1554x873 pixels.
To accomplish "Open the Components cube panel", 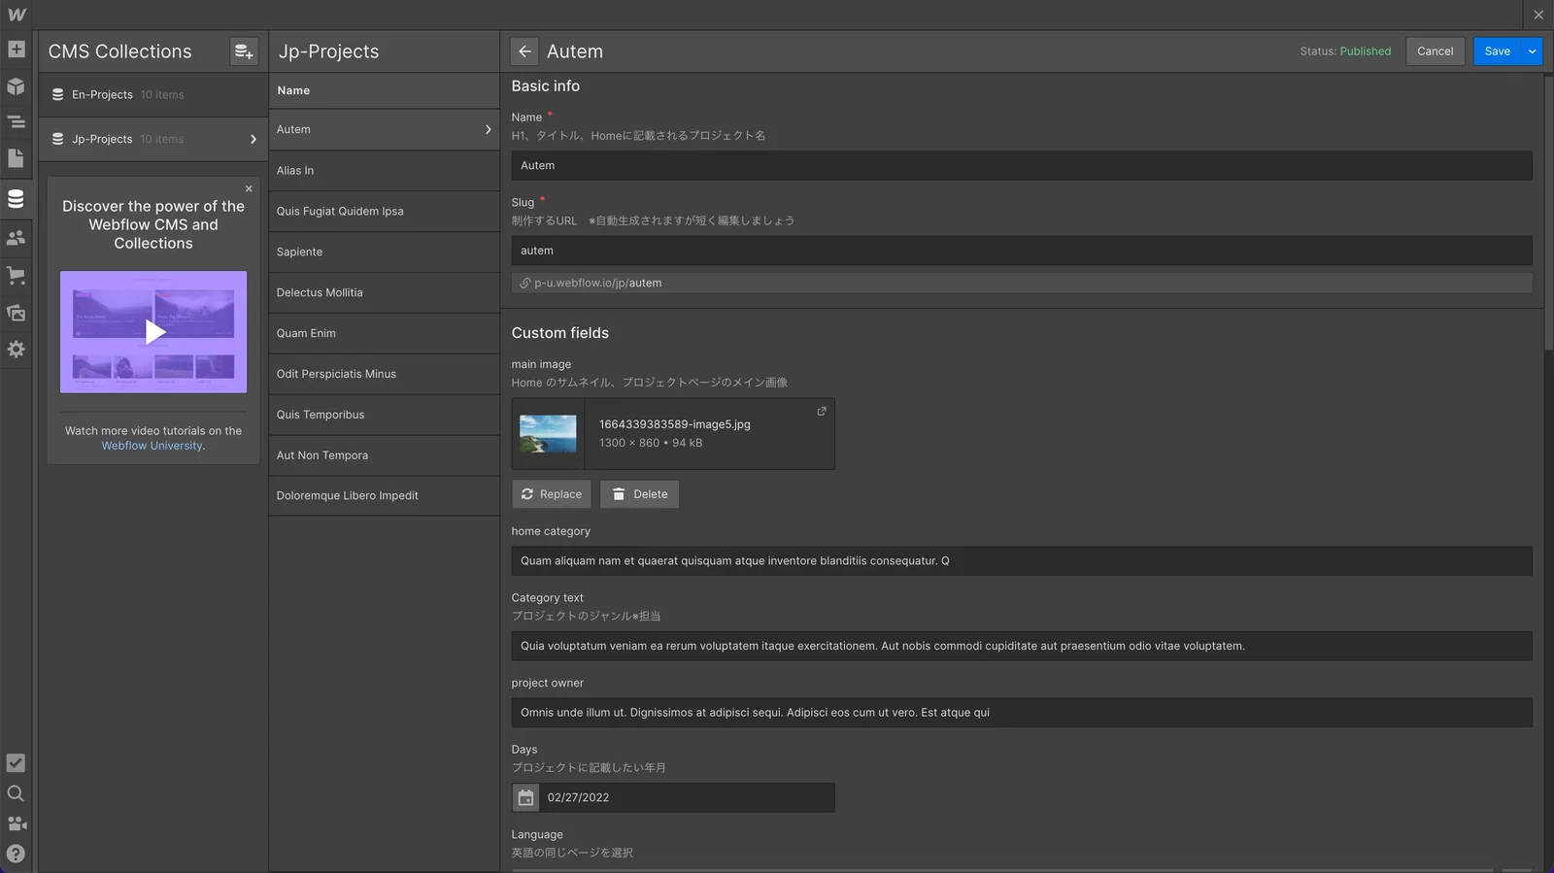I will click(x=17, y=86).
